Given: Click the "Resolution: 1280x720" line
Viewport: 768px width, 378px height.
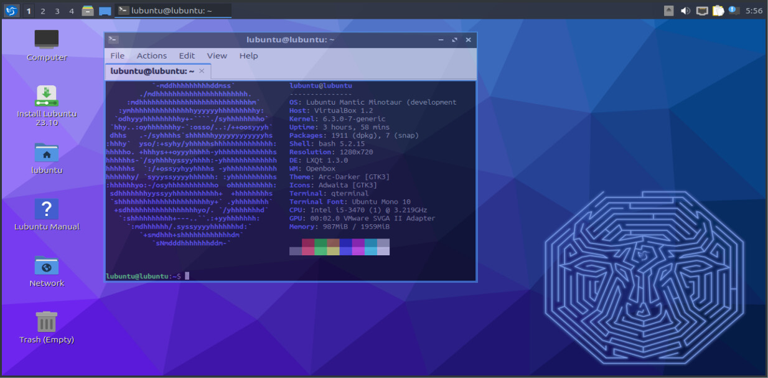Looking at the screenshot, I should point(331,152).
